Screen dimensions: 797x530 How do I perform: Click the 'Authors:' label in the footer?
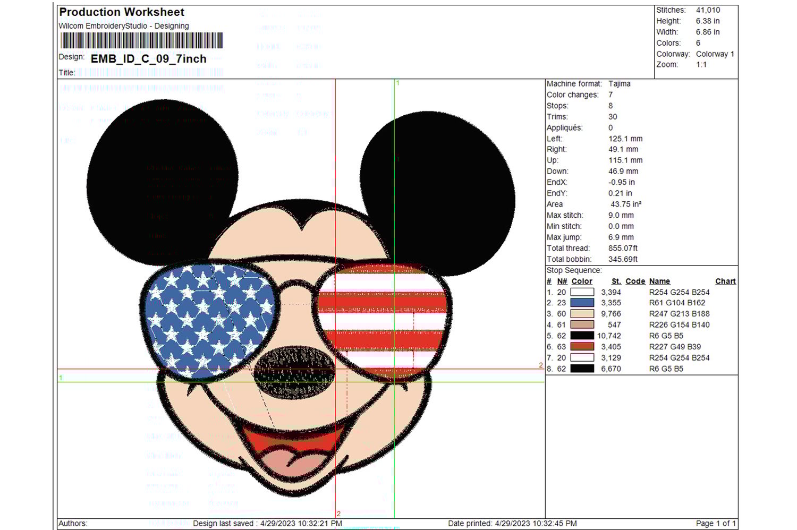click(x=73, y=524)
